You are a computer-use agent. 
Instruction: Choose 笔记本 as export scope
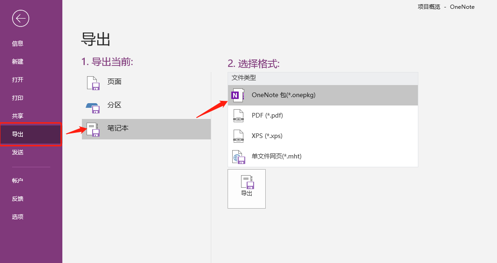146,129
